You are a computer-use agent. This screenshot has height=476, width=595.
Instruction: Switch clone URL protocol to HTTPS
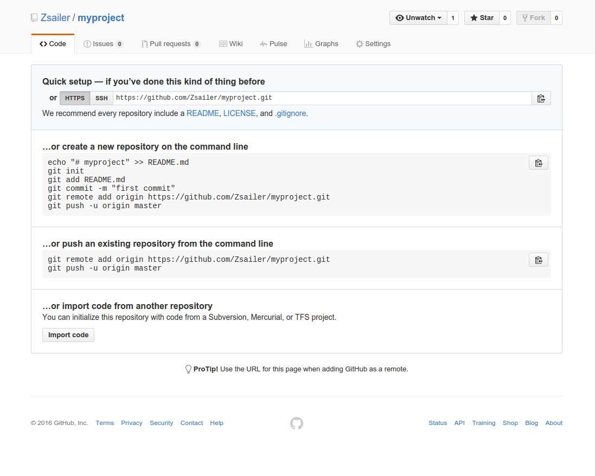tap(75, 98)
